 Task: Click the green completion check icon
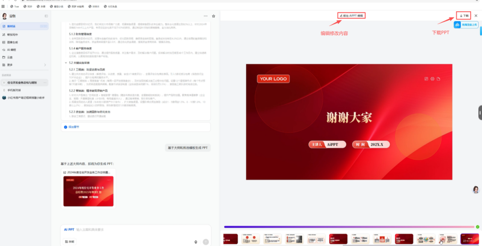(x=477, y=227)
